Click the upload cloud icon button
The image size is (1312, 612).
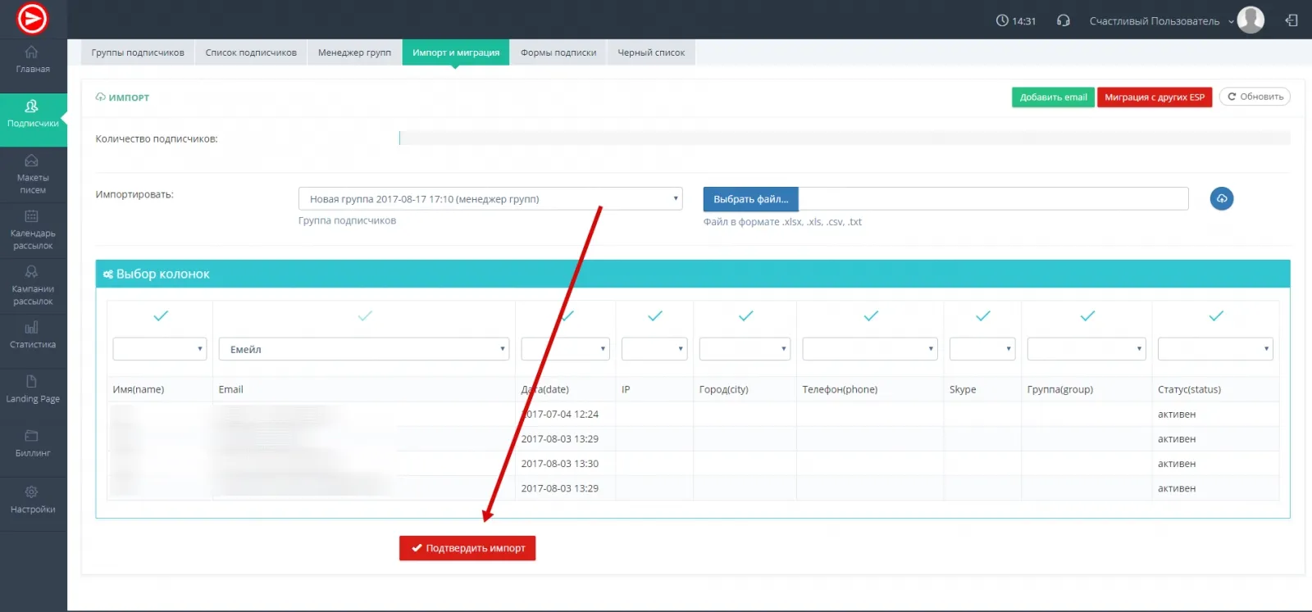point(1221,198)
